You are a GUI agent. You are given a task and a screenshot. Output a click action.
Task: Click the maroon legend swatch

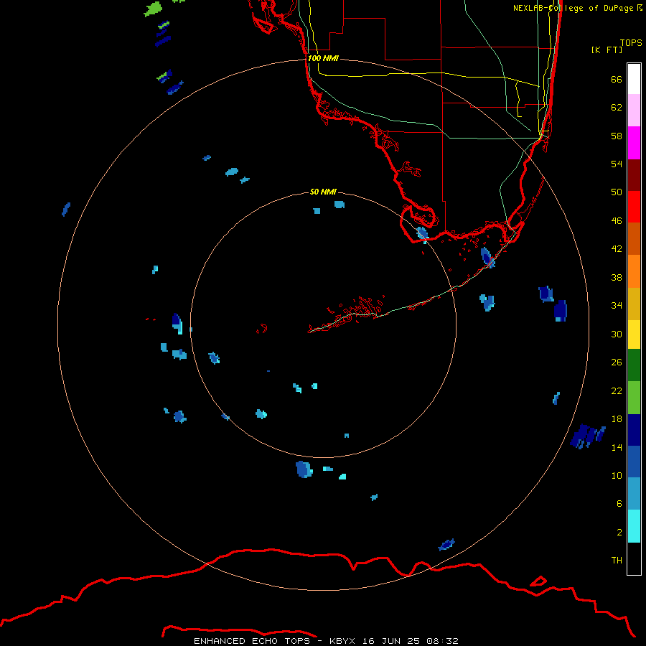[x=634, y=175]
